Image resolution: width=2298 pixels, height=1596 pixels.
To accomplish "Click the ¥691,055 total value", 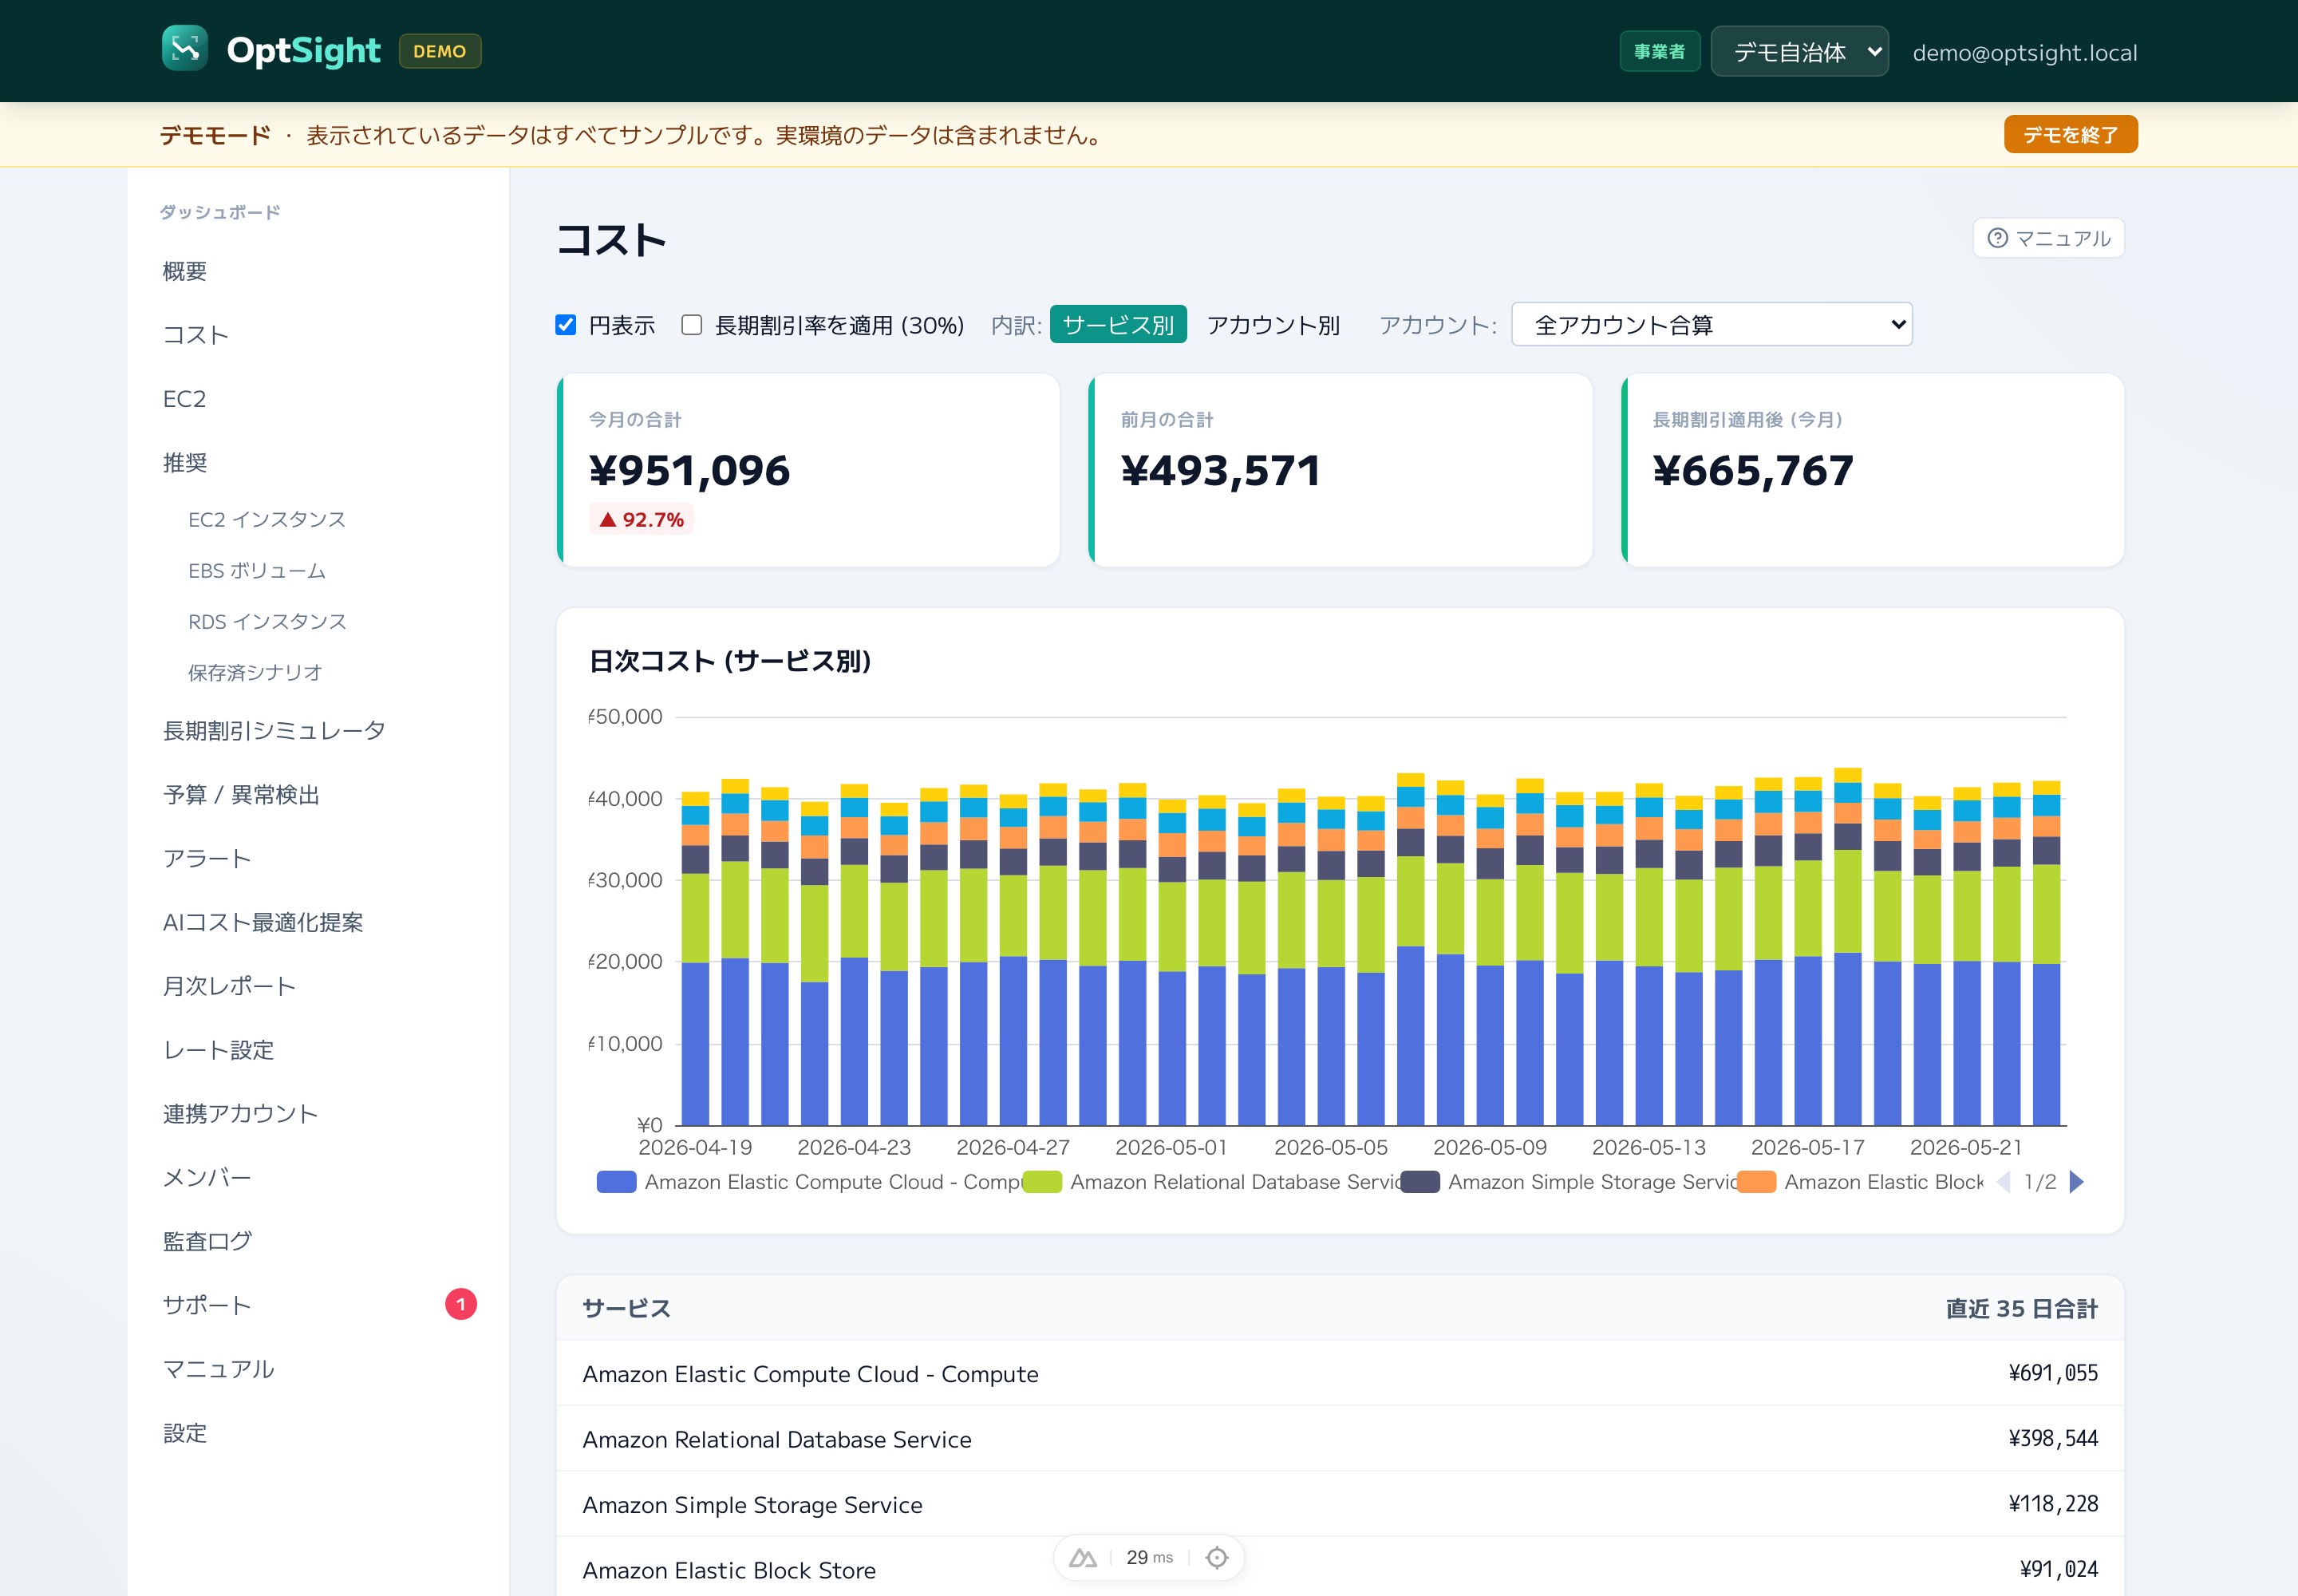I will click(2053, 1373).
